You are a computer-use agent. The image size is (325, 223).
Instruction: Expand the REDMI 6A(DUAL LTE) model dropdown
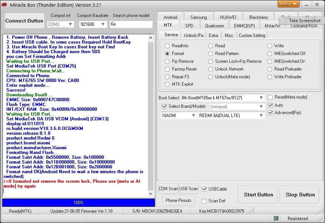click(231, 116)
